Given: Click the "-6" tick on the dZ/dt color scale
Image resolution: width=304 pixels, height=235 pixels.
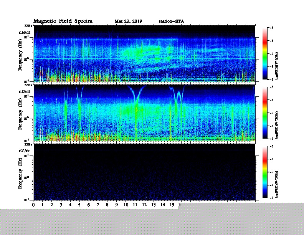Looking at the screenshot, I should 272,159.
